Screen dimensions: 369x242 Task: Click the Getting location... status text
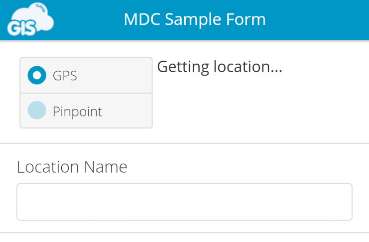click(219, 67)
